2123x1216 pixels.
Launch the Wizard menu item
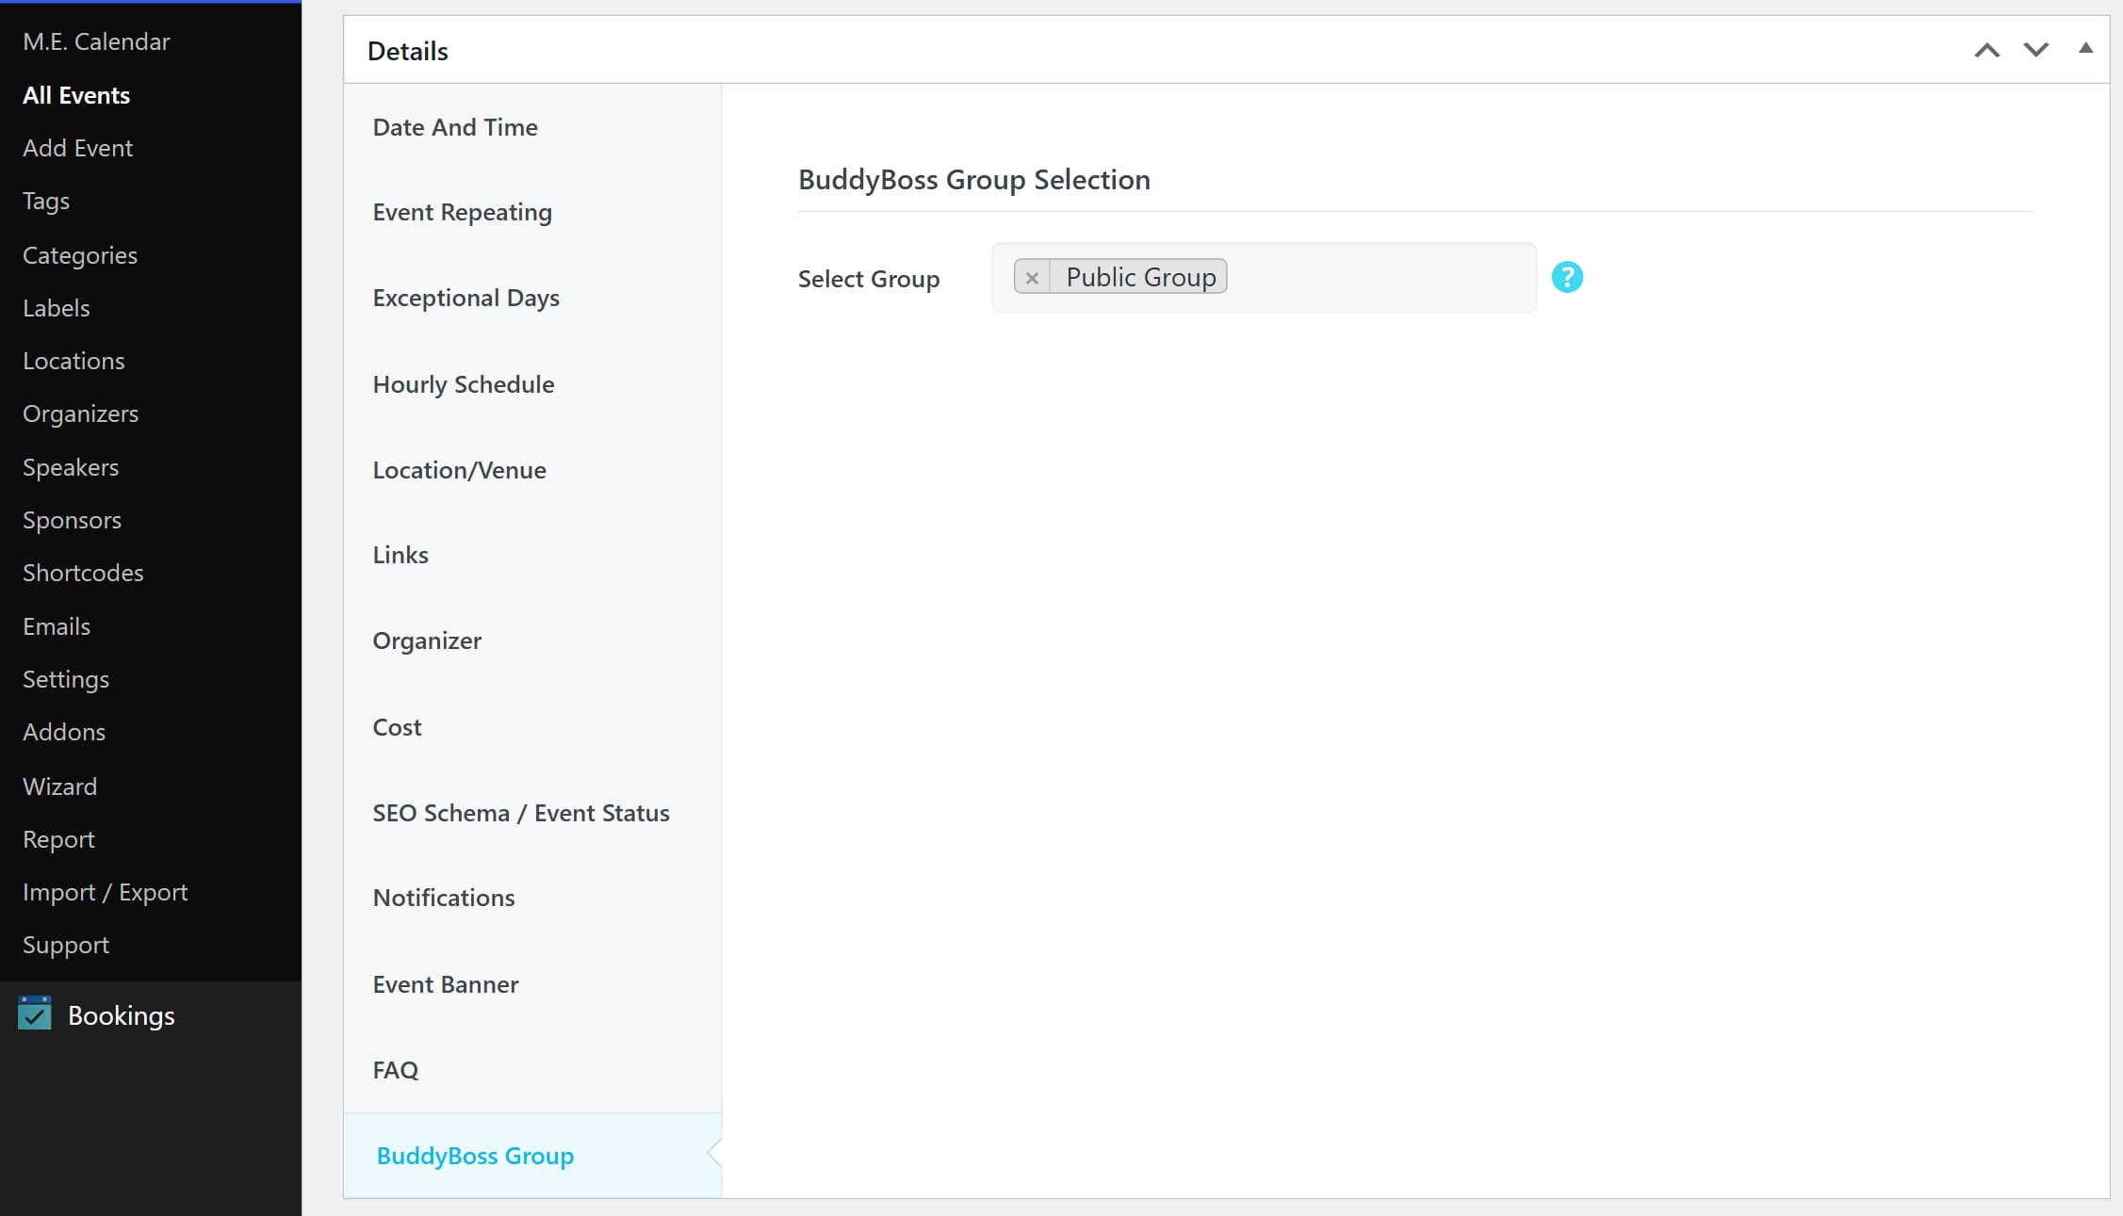pos(59,786)
